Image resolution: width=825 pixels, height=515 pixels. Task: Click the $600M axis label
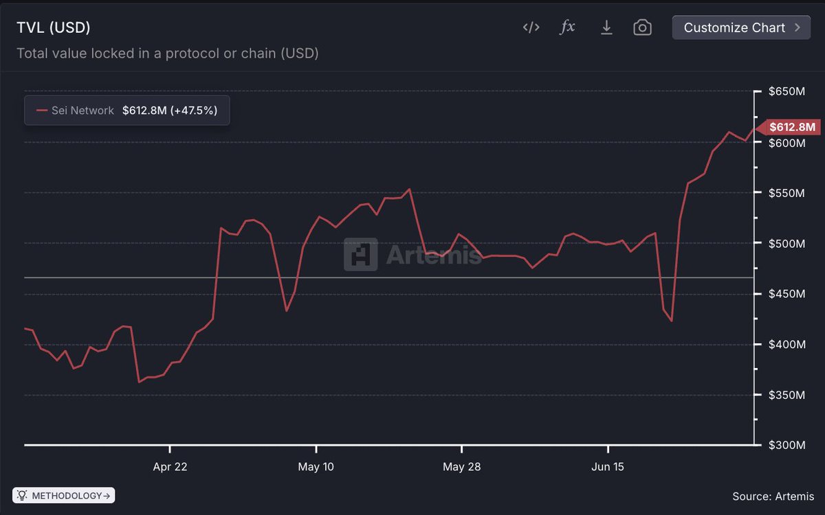[787, 143]
